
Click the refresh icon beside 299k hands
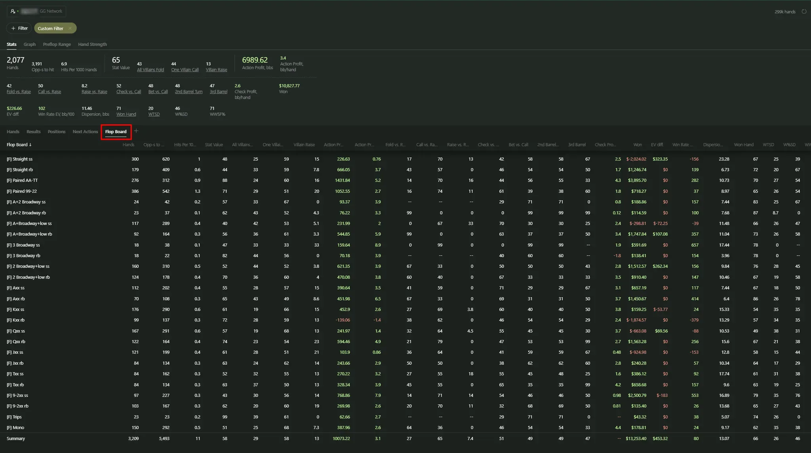click(804, 11)
